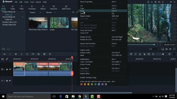177x99 pixels.
Task: Click the Green Screen icon in timeline toolbar
Action: coord(44,54)
